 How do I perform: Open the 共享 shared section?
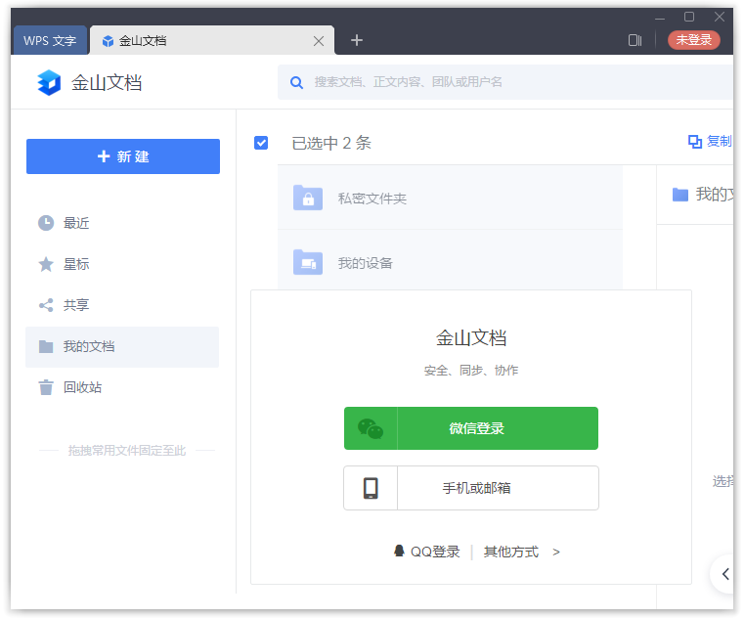coord(76,305)
